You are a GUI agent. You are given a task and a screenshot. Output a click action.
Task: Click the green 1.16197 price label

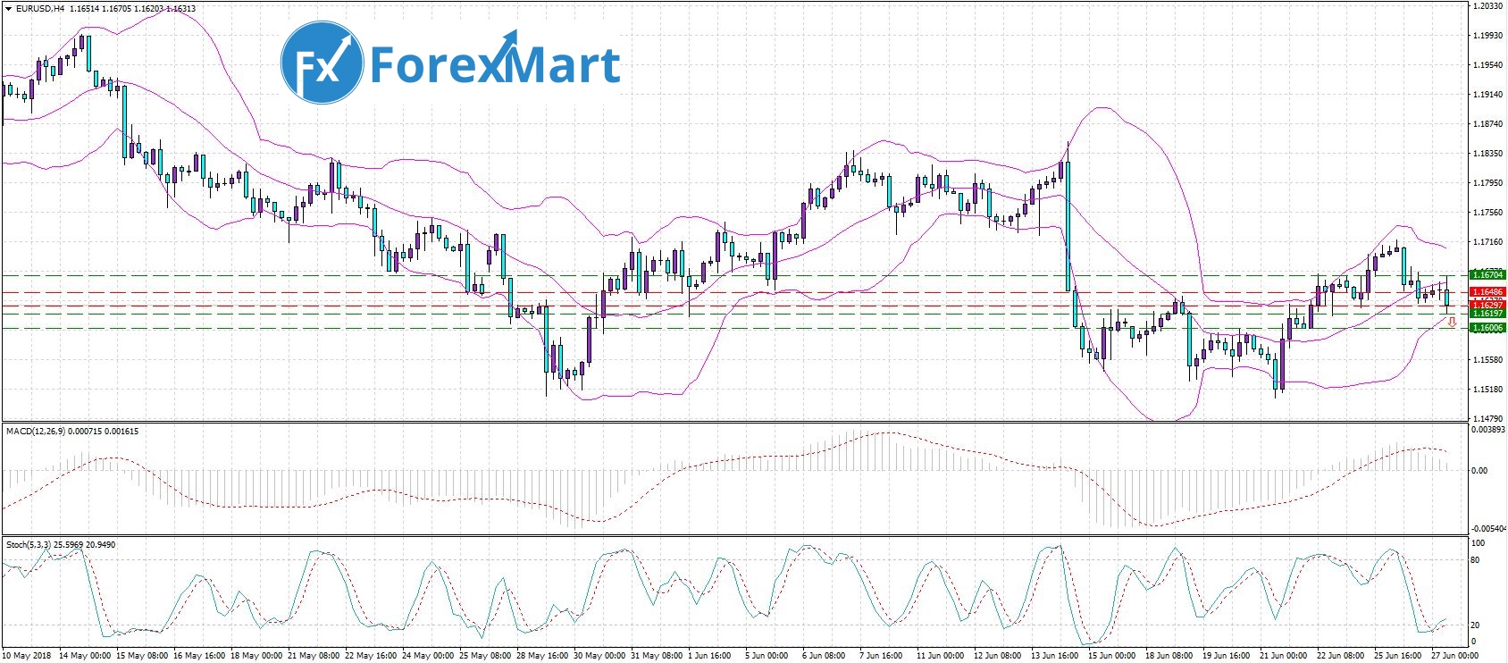click(x=1487, y=314)
